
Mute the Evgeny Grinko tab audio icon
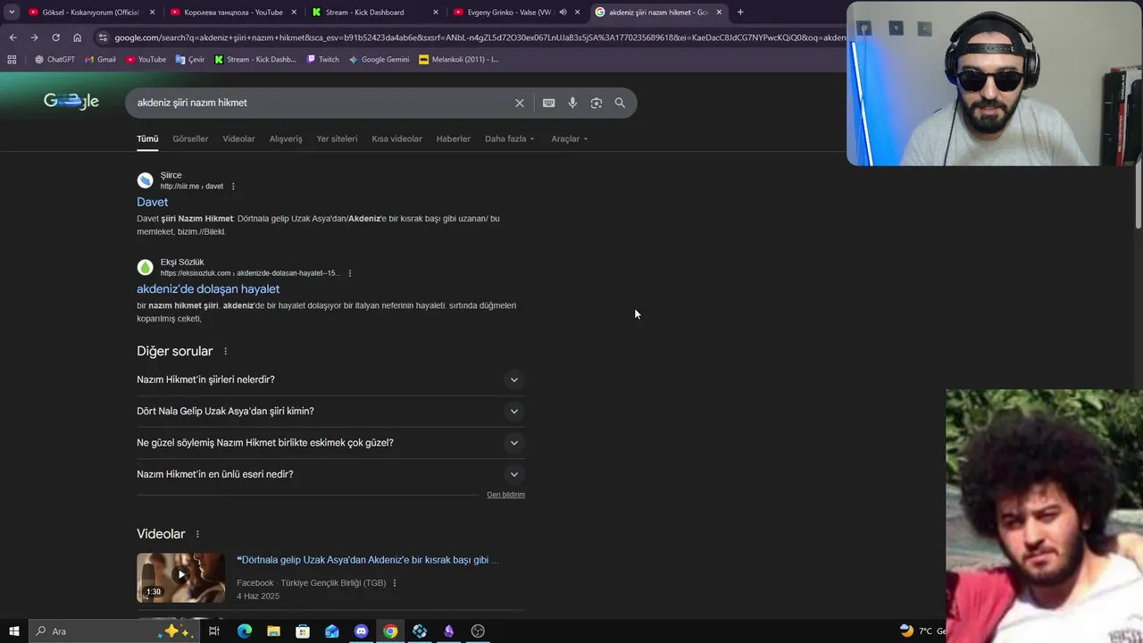(563, 13)
